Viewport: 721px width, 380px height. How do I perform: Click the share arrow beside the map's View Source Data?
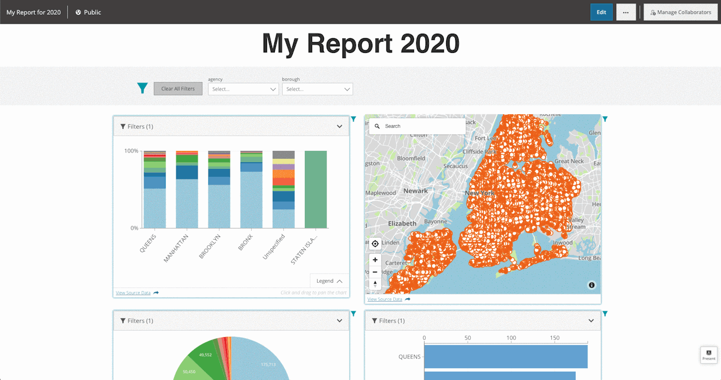tap(408, 299)
